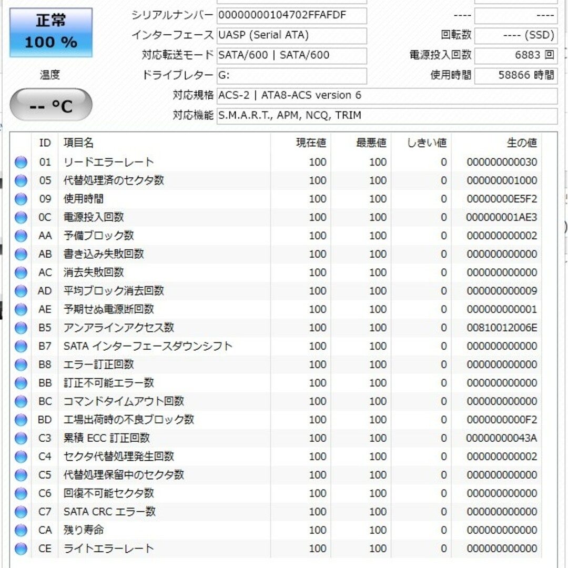Image resolution: width=568 pixels, height=568 pixels.
Task: Select the UASP (Serial ATA) interface field
Action: [292, 36]
